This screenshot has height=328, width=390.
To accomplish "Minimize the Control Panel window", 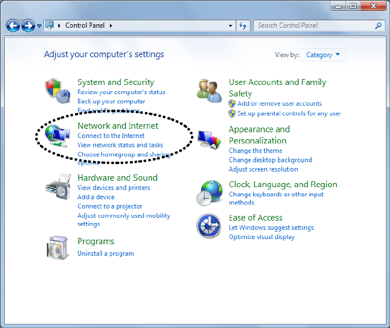I will click(x=338, y=6).
